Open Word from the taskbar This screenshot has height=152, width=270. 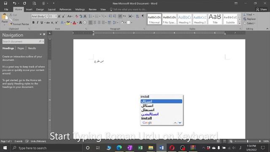[161, 148]
